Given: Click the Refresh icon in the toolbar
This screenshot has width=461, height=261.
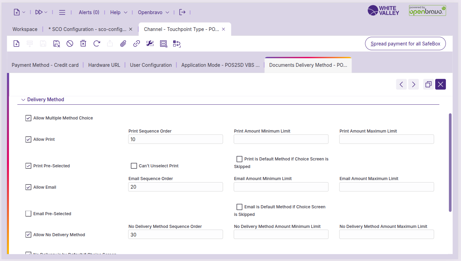Looking at the screenshot, I should tap(97, 44).
